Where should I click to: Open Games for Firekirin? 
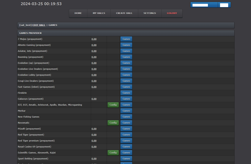(126, 93)
